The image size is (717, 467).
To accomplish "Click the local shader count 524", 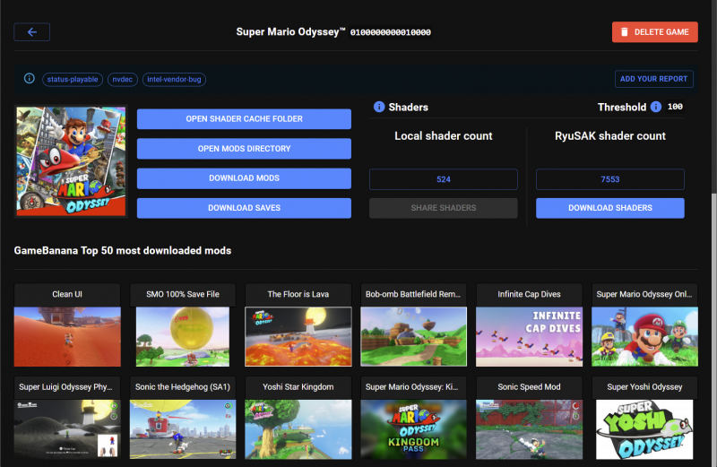I will (x=444, y=179).
